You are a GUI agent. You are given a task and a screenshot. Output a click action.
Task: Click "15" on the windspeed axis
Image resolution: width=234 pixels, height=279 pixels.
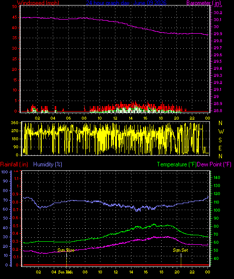pyautogui.click(x=15, y=80)
